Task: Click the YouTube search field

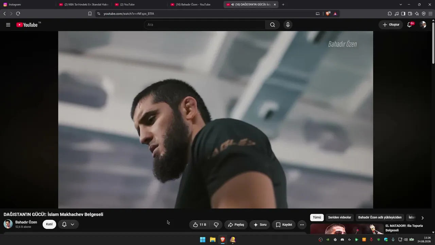Action: (205, 25)
